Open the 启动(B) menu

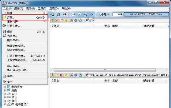tap(30, 9)
